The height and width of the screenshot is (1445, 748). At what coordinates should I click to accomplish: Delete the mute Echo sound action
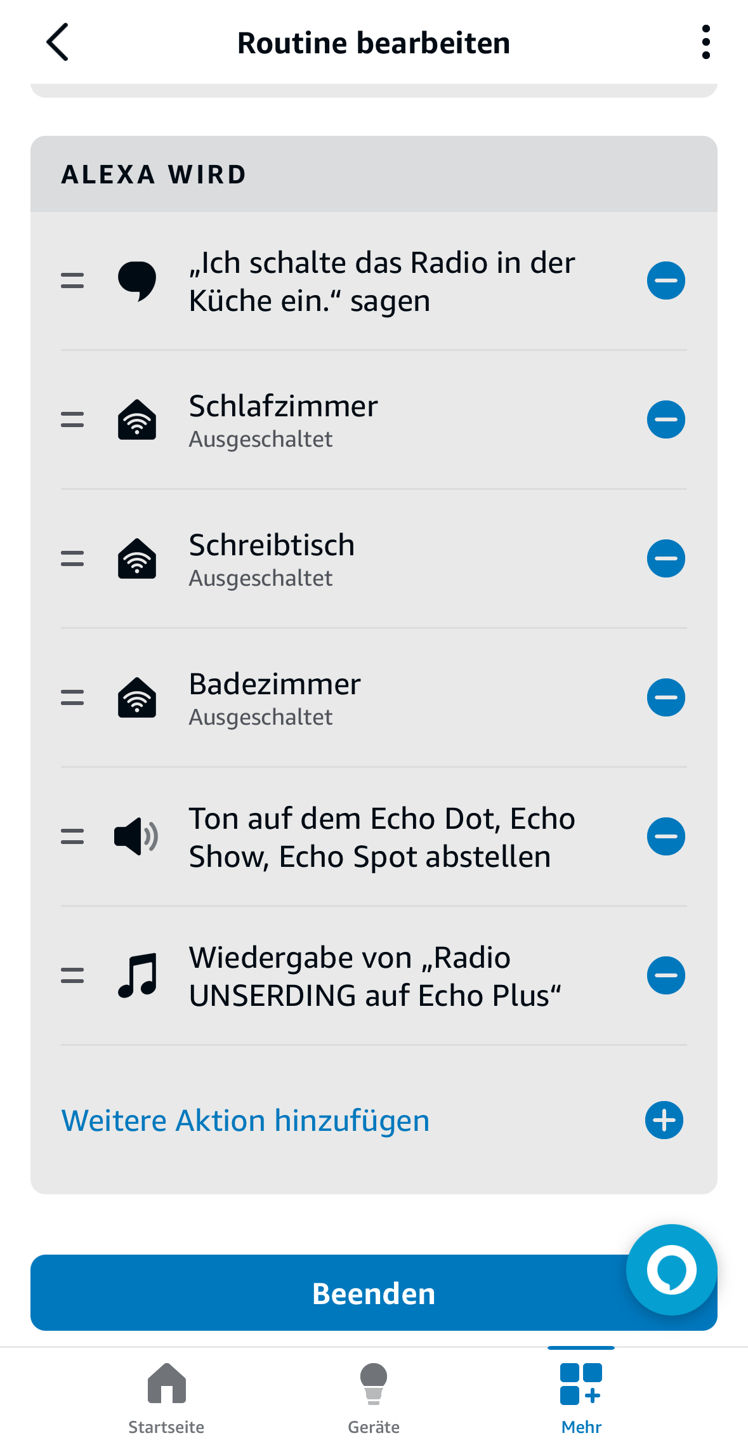pyautogui.click(x=666, y=836)
